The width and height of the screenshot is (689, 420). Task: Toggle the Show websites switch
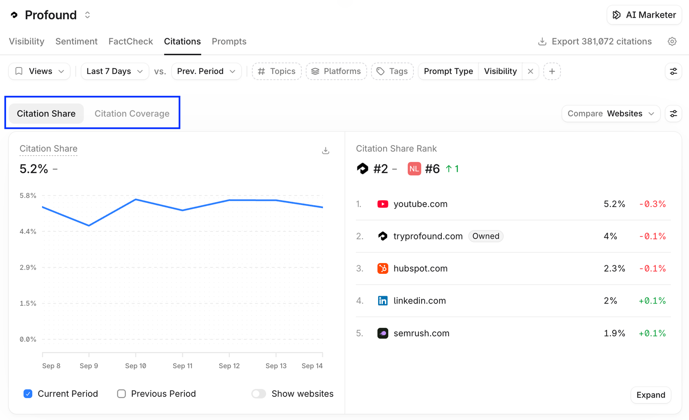coord(259,394)
